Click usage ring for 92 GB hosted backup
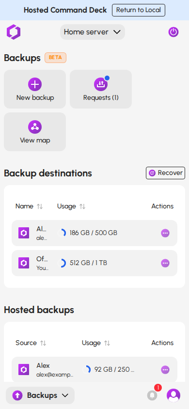This screenshot has height=409, width=189. click(x=86, y=370)
